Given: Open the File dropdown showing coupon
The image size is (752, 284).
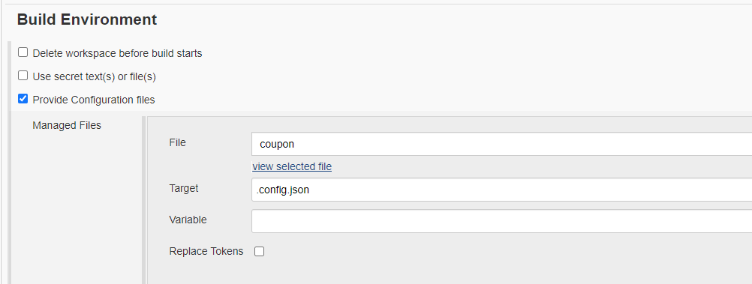Looking at the screenshot, I should 501,144.
